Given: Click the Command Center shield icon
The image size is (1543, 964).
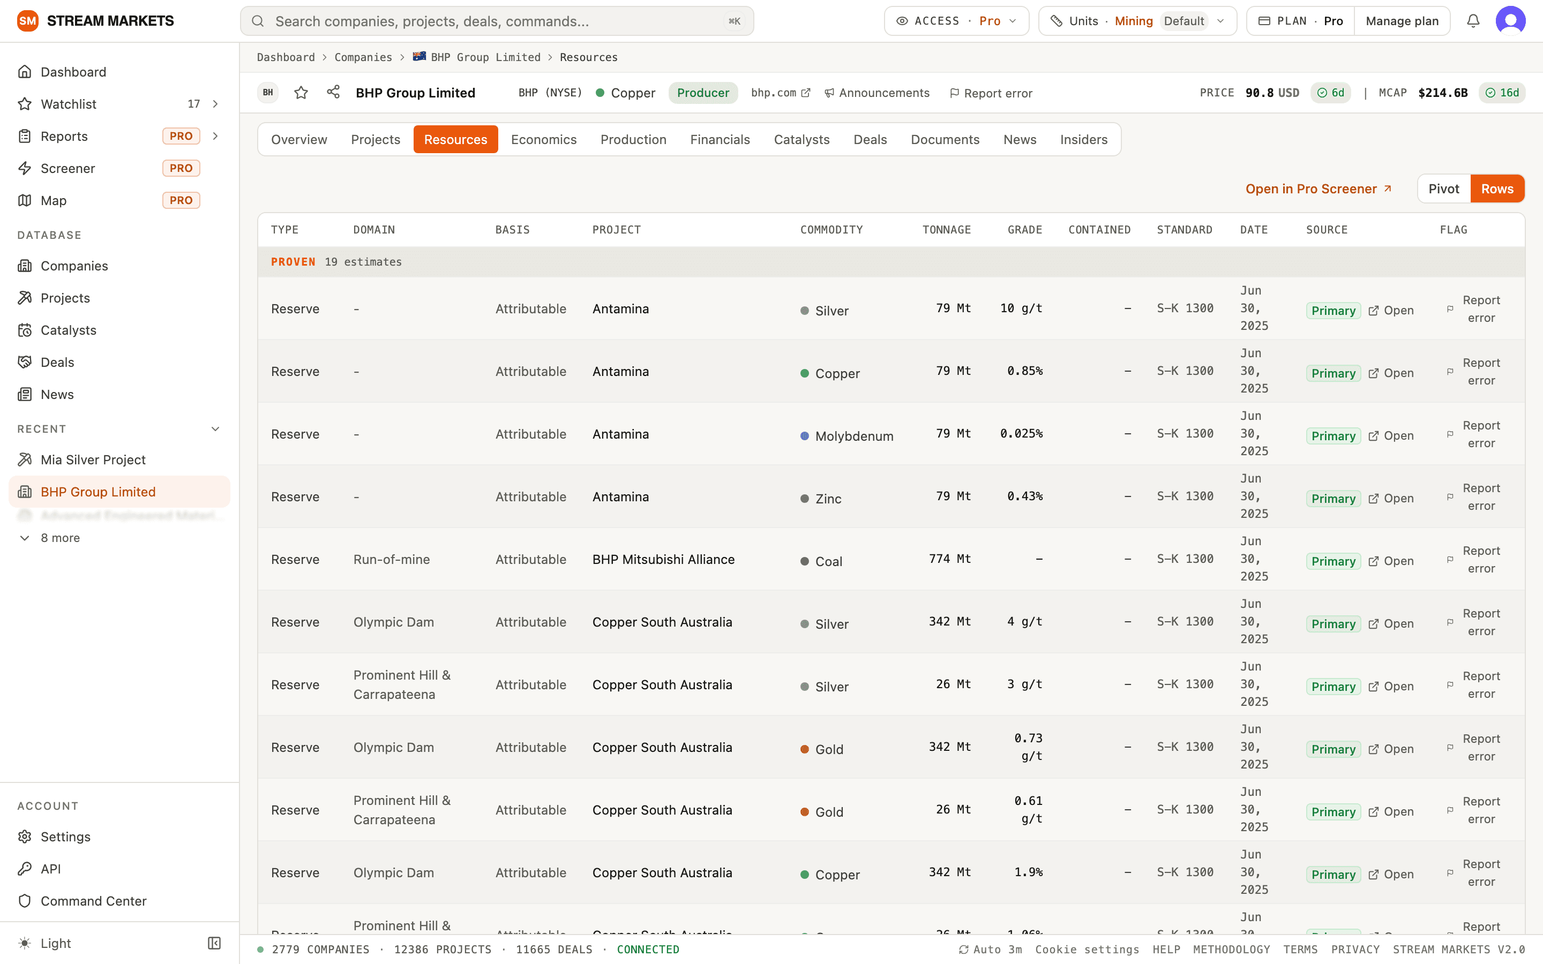Looking at the screenshot, I should pos(25,901).
